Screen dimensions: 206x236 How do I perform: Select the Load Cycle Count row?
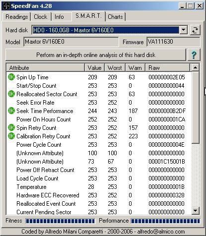(99, 178)
